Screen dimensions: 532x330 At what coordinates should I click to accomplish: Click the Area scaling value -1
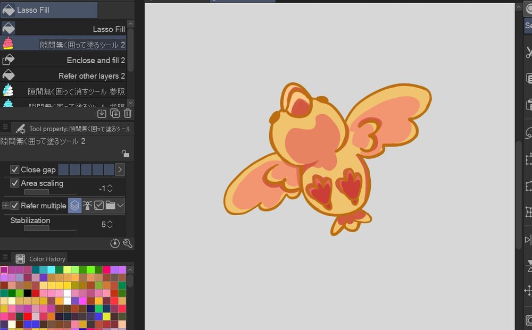pos(102,188)
